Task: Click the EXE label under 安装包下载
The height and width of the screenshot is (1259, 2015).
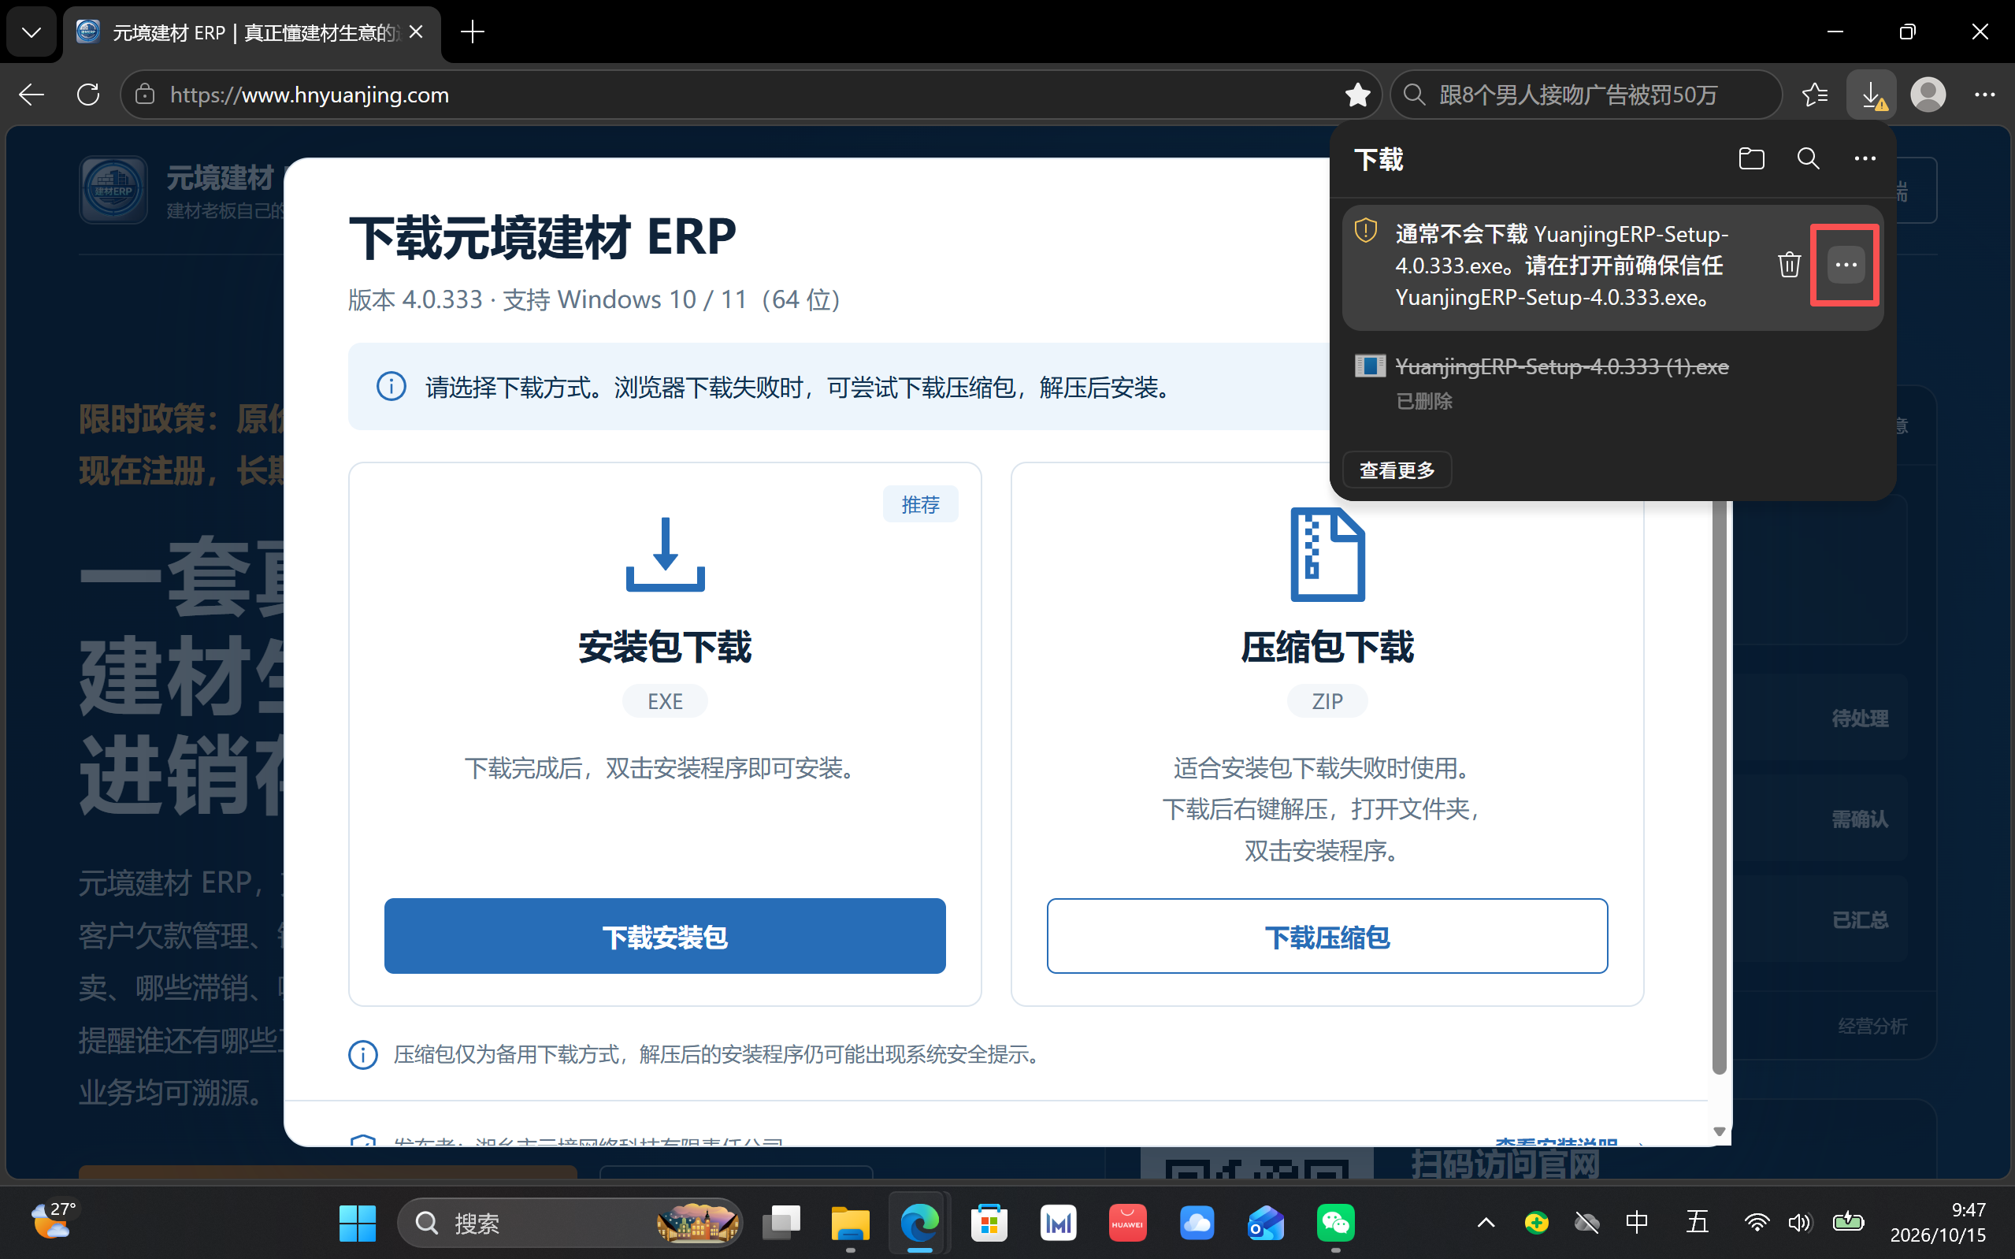Action: click(664, 701)
